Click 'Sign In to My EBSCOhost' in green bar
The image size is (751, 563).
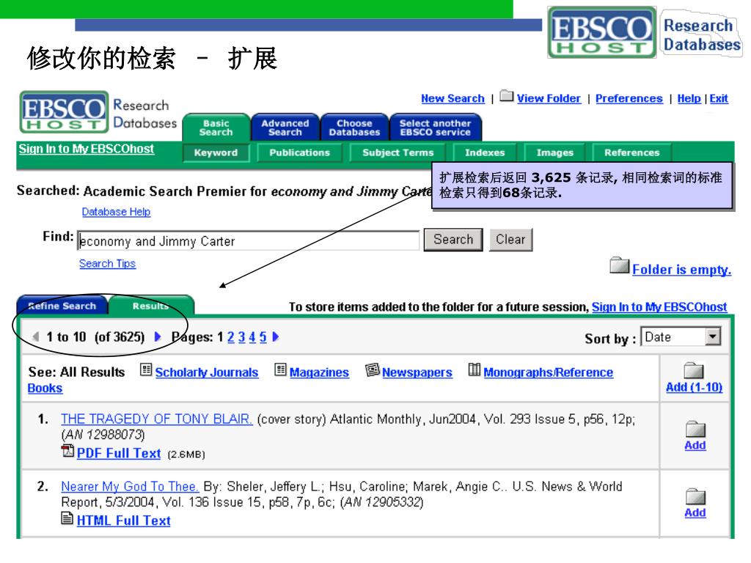[x=87, y=149]
